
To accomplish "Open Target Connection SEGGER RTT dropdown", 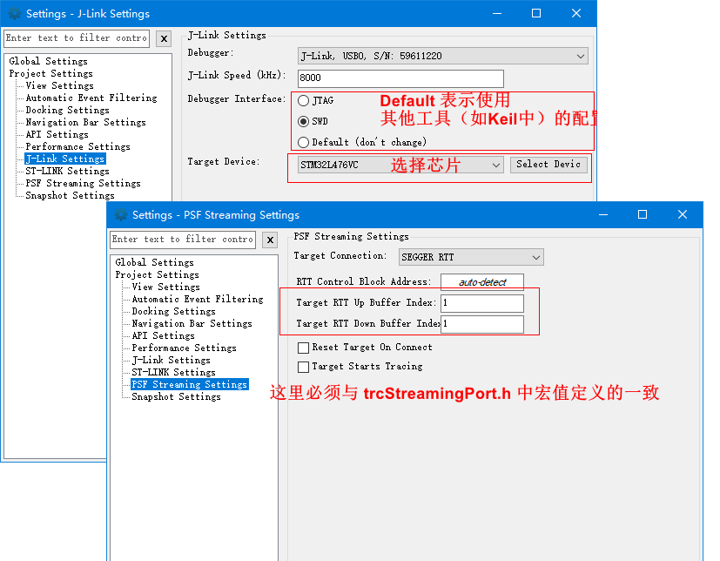I will (x=471, y=257).
